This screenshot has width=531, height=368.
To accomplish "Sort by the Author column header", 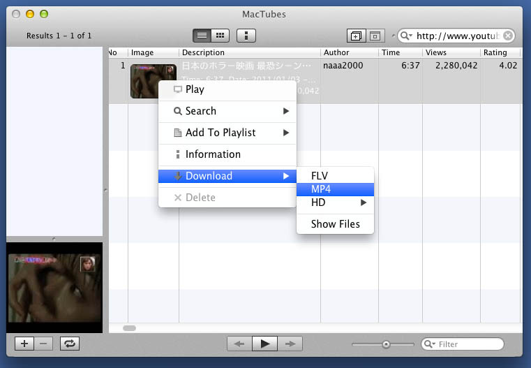I will (350, 52).
